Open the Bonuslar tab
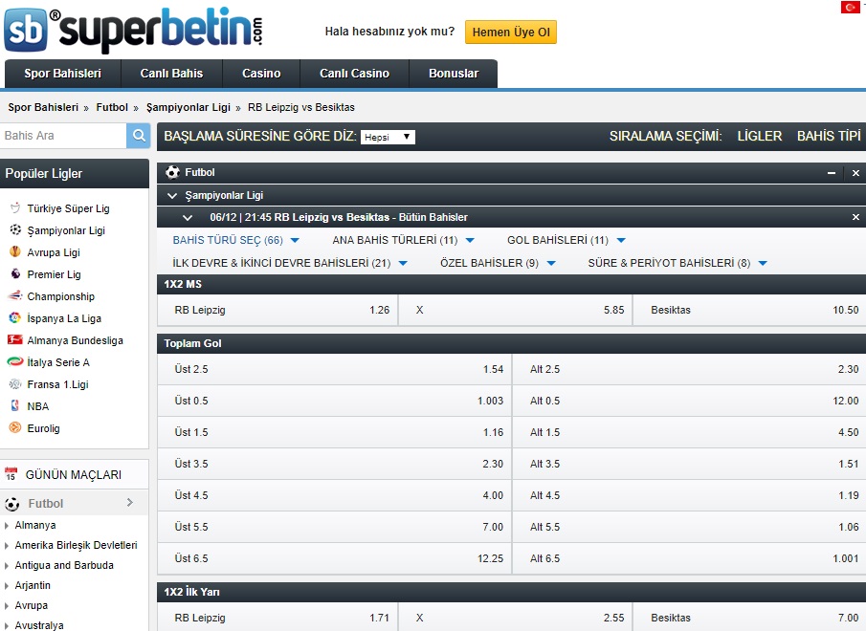 453,74
